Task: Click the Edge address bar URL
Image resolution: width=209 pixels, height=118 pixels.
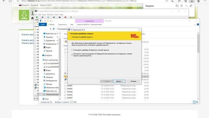Action: (x=79, y=1)
